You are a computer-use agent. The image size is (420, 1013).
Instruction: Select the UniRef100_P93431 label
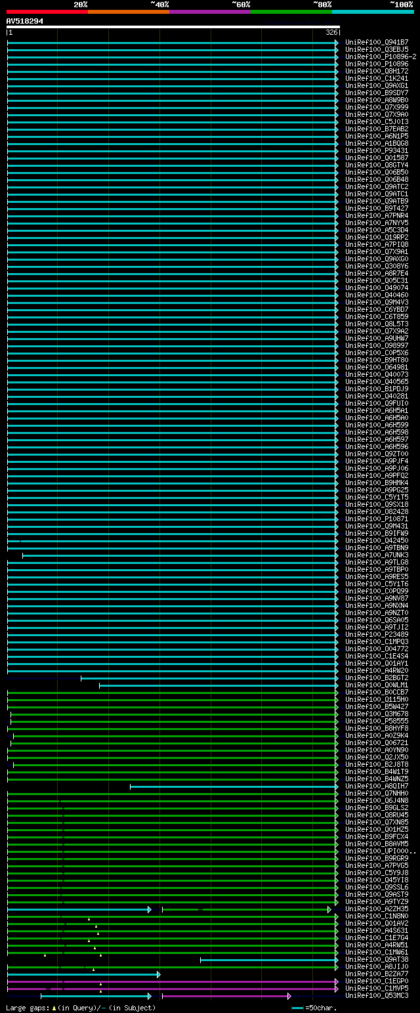click(x=377, y=150)
